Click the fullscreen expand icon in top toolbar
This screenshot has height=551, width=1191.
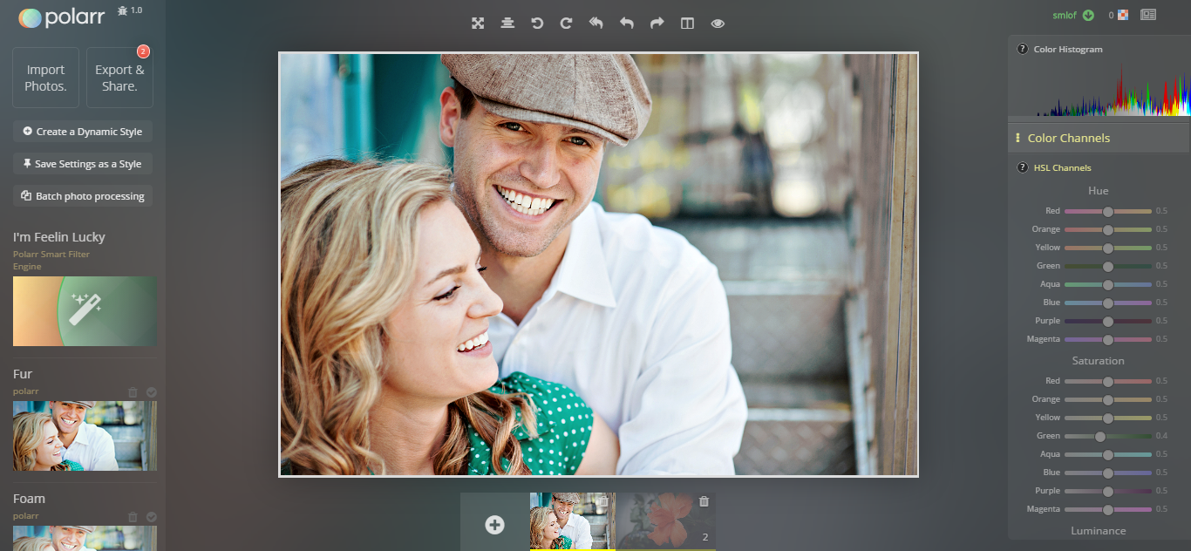(x=478, y=24)
